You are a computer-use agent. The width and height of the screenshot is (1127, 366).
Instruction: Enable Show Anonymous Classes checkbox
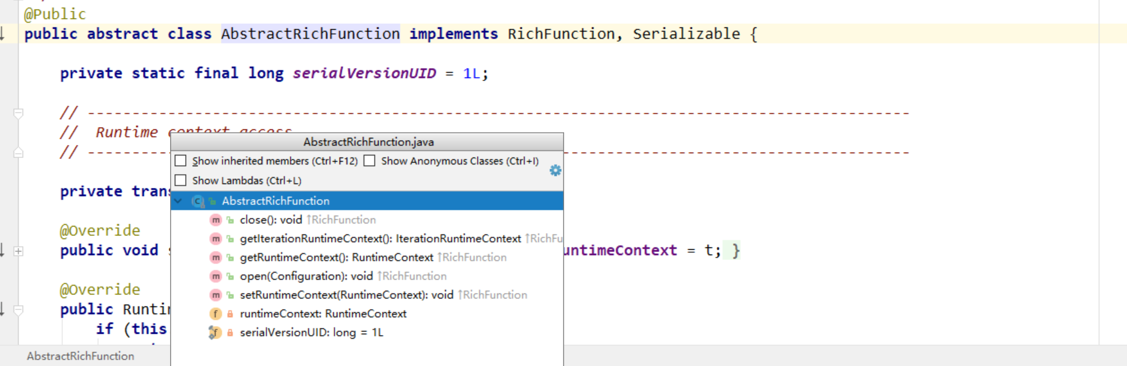coord(369,161)
